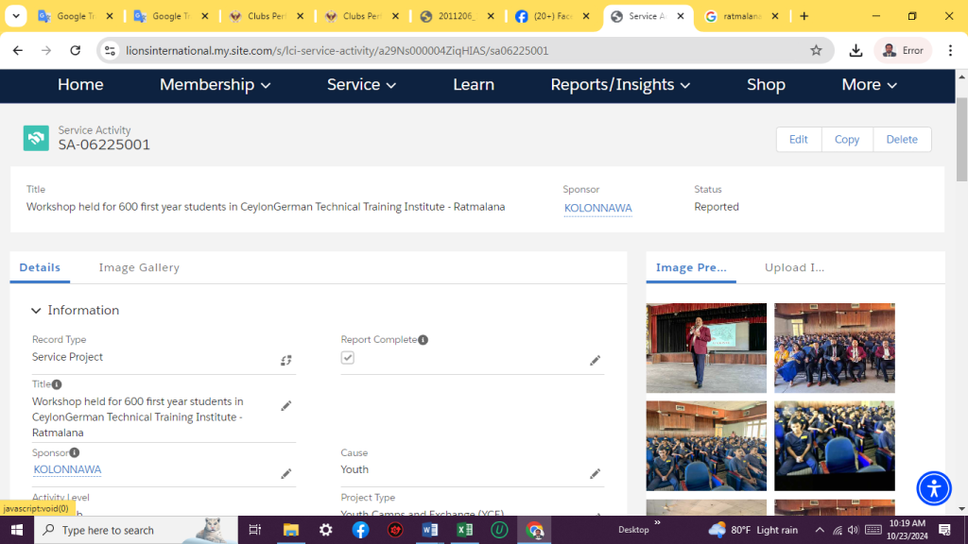Click the Delete button
The height and width of the screenshot is (544, 968).
902,140
